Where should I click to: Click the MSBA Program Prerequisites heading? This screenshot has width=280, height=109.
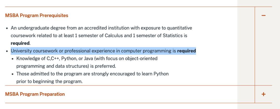pos(37,15)
